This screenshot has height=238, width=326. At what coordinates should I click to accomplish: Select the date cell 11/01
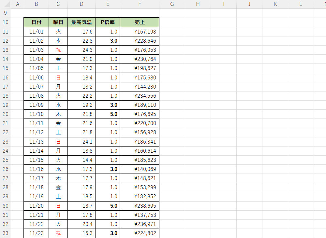pyautogui.click(x=37, y=32)
